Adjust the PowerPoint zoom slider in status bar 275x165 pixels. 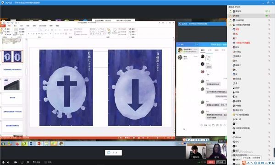coord(157,138)
